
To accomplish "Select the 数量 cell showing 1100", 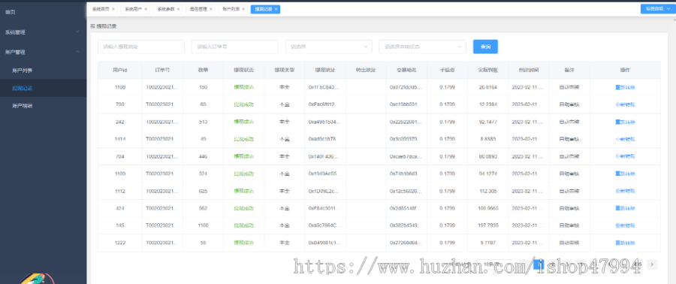I will point(203,225).
